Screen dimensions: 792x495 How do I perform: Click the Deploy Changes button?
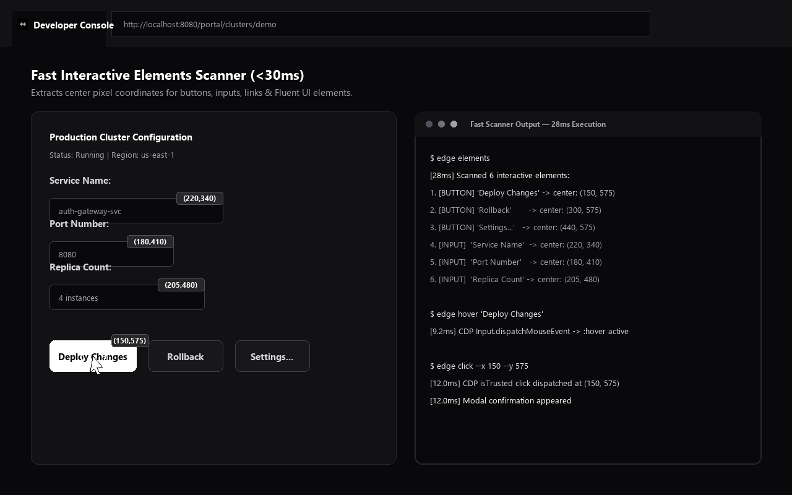click(93, 356)
